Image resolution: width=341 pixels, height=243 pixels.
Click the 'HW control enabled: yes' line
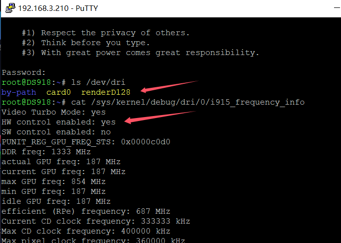click(59, 122)
